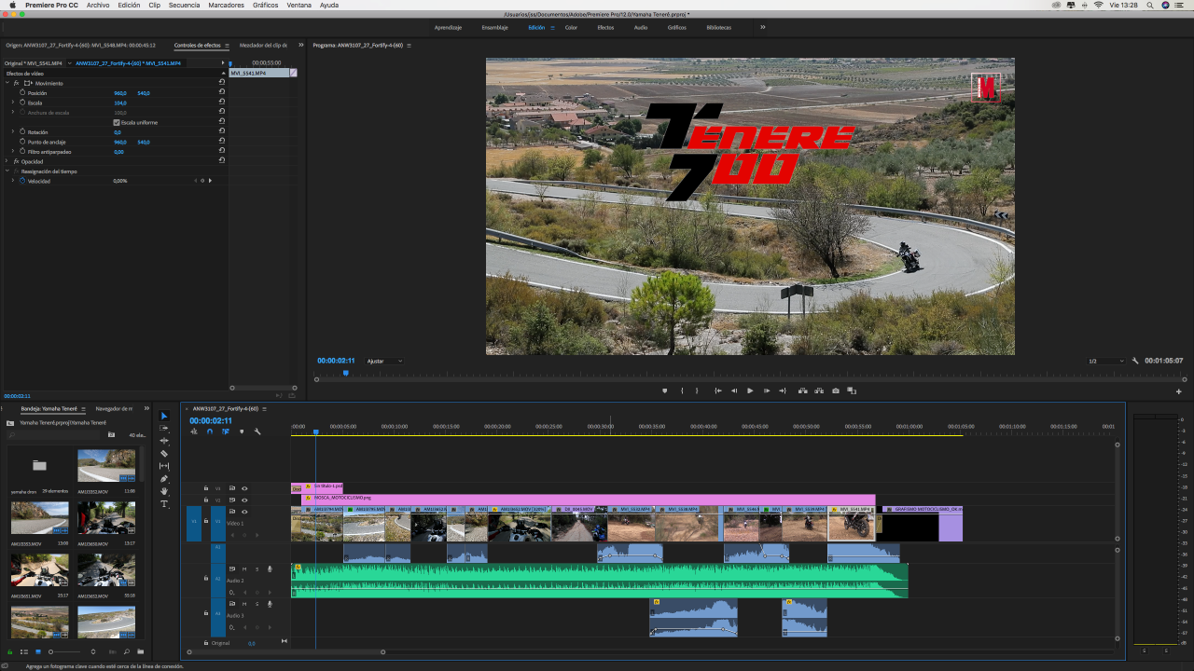Mute the Audio 2 track
Image resolution: width=1194 pixels, height=671 pixels.
point(244,568)
